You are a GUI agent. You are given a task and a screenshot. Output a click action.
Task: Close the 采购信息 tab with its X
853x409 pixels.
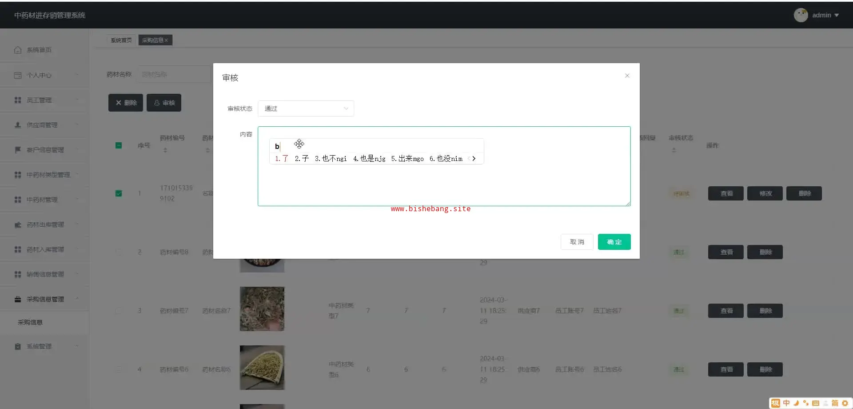pyautogui.click(x=166, y=40)
